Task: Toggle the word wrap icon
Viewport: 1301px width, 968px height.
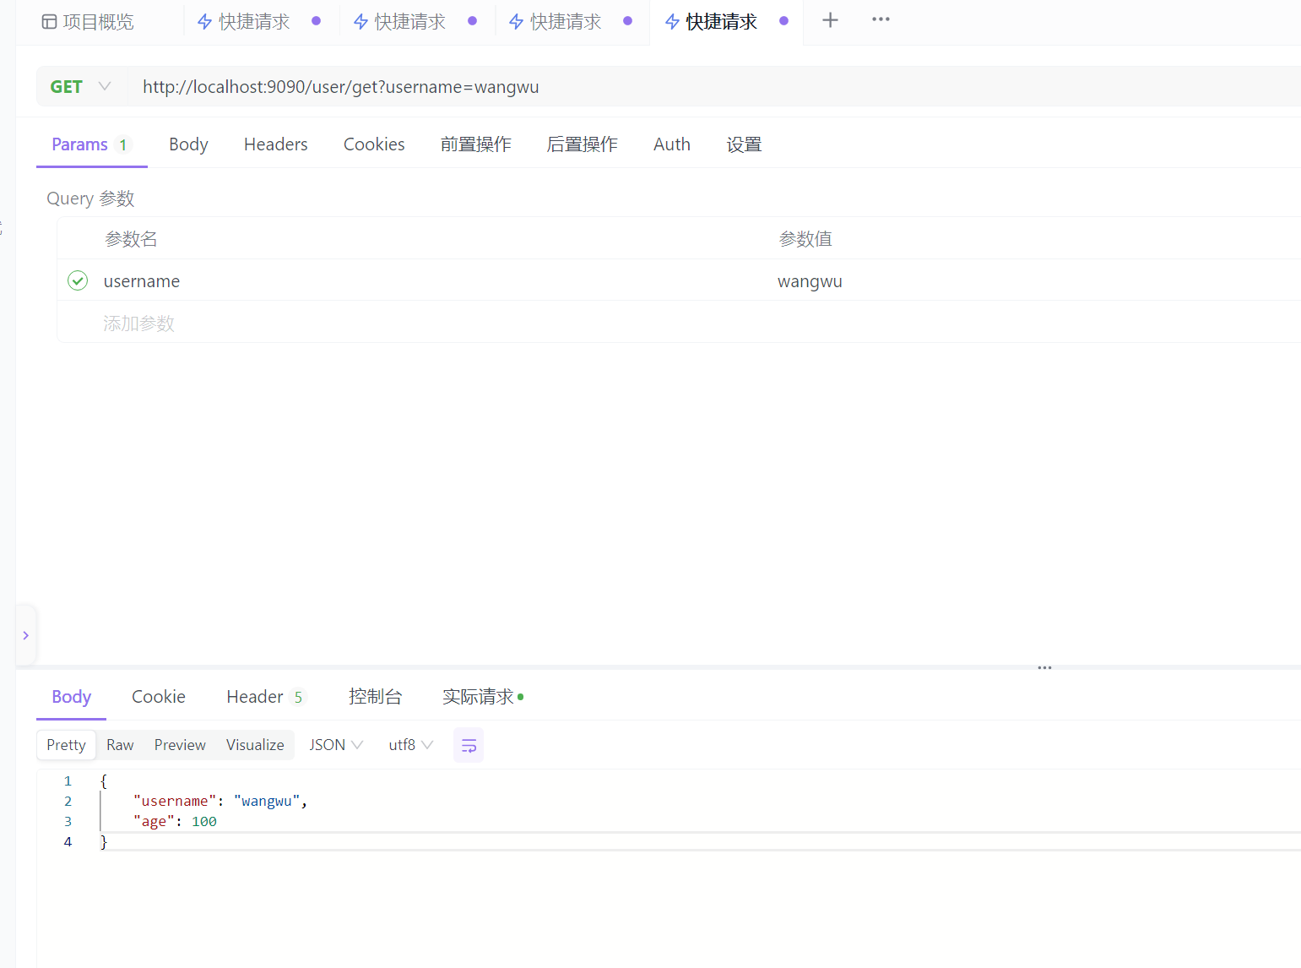Action: [469, 745]
